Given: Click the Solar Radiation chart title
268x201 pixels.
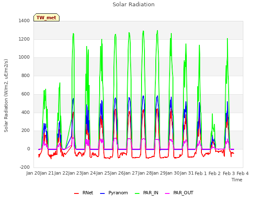Looking at the screenshot, I should click(134, 5).
